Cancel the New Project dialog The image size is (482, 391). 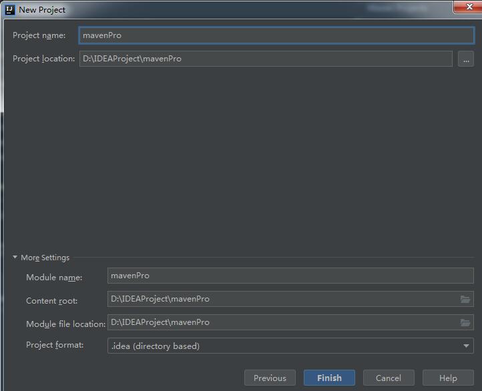(389, 378)
